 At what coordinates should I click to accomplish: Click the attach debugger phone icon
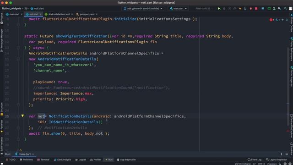pyautogui.click(x=245, y=9)
